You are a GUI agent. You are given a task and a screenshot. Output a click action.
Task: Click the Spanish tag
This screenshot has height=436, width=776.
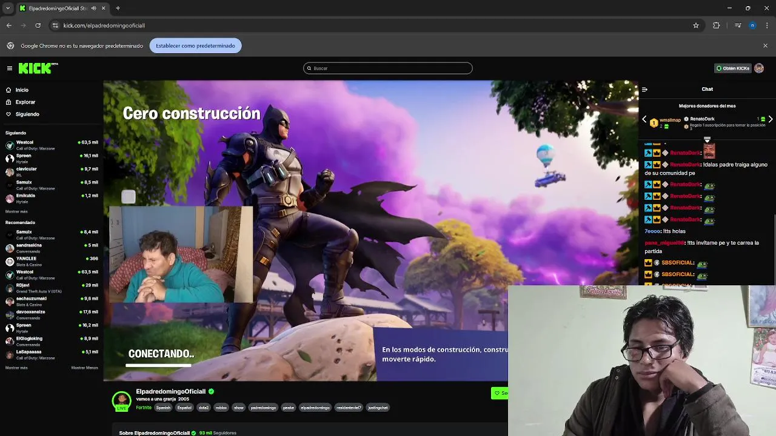(164, 408)
